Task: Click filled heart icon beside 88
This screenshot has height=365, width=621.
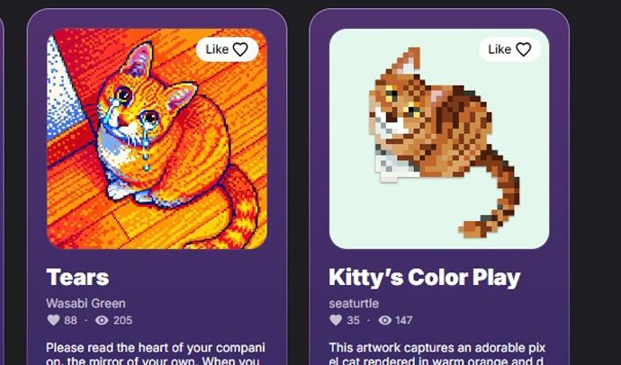Action: 53,320
